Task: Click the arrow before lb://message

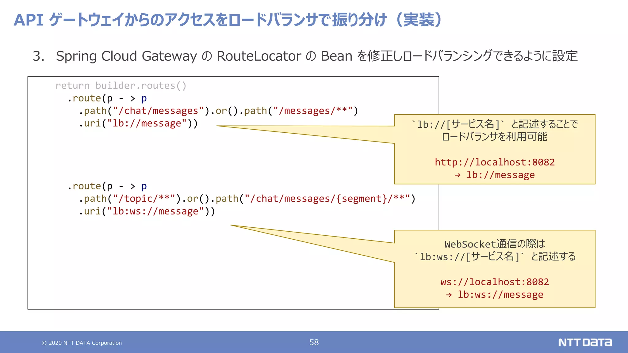Action: [x=458, y=175]
